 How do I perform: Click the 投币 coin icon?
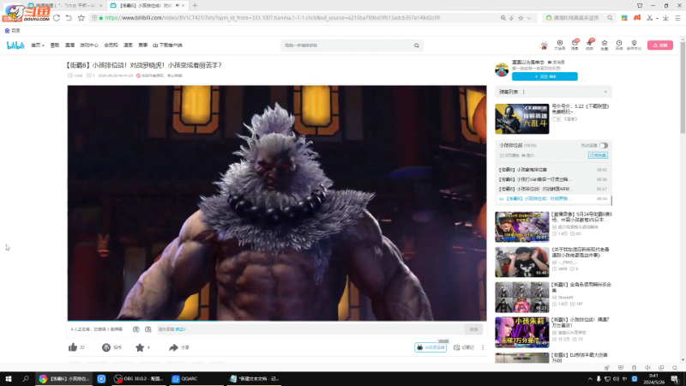tap(106, 347)
